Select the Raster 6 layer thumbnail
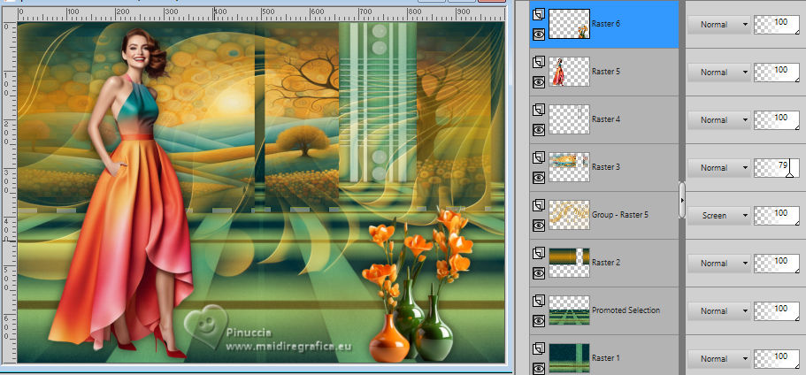The image size is (806, 375). [x=569, y=24]
